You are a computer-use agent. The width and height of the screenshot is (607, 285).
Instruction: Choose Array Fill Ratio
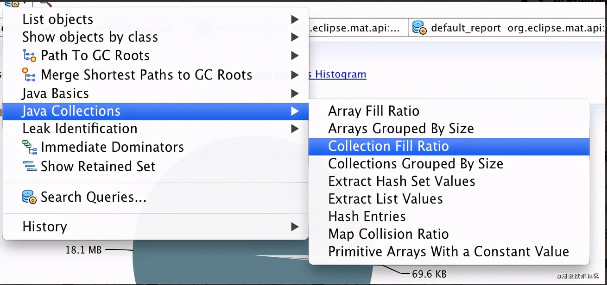373,111
